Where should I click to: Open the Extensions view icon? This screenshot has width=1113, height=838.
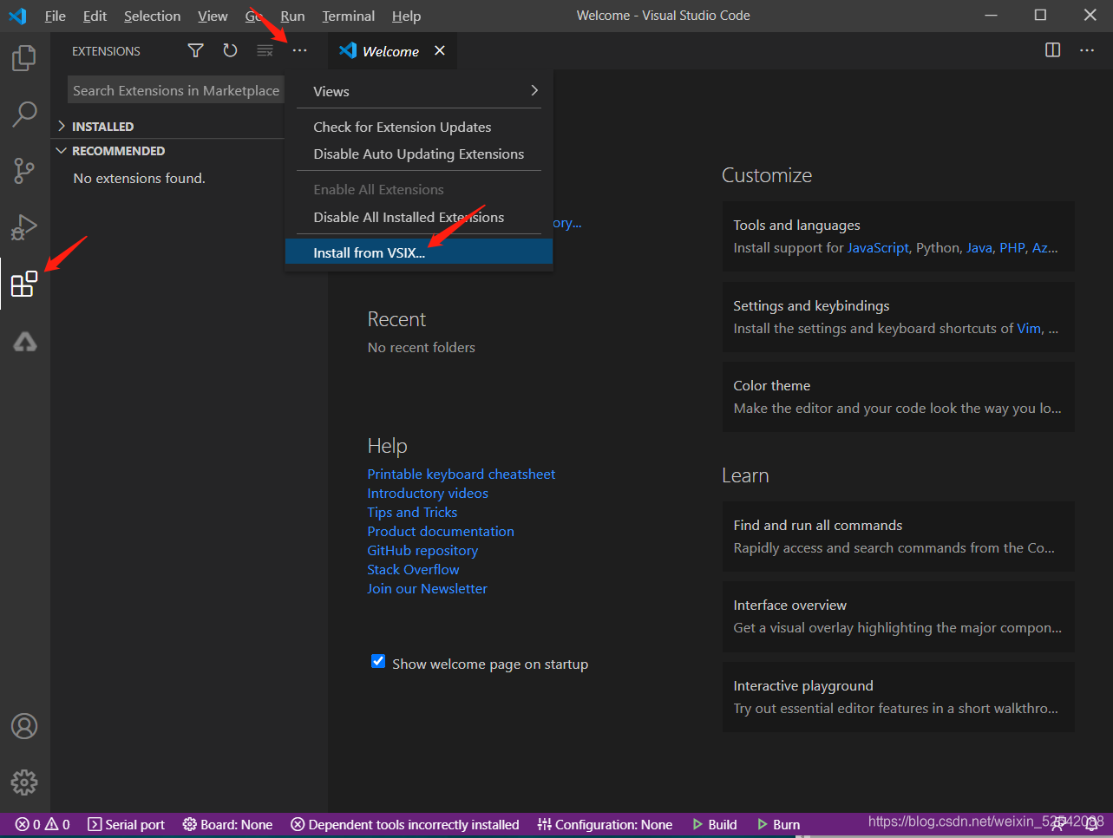(24, 284)
